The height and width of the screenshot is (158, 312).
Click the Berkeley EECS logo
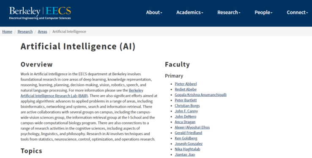click(x=40, y=13)
